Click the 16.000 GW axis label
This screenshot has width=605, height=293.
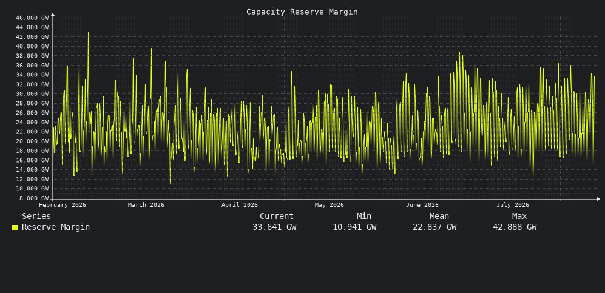point(32,160)
